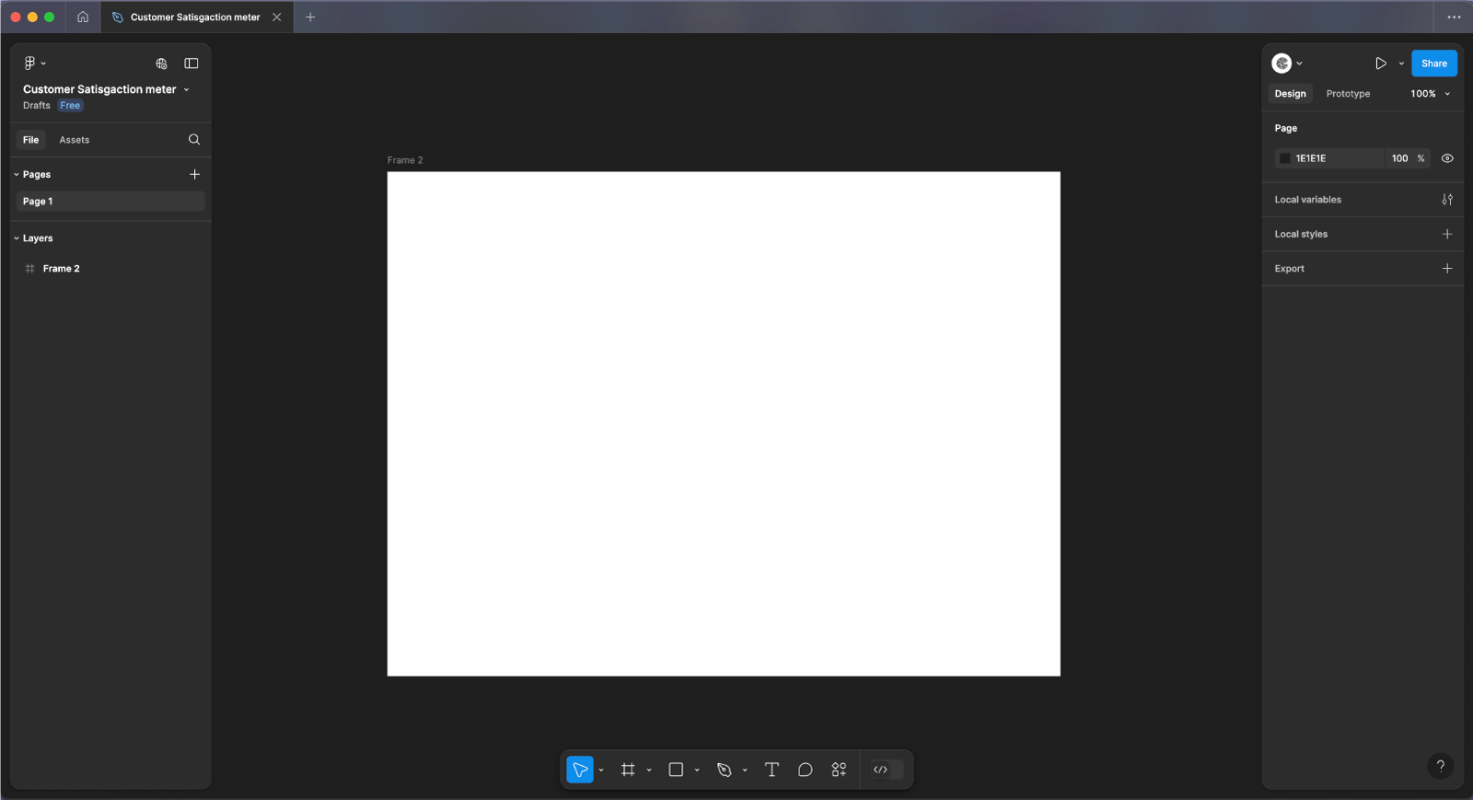Toggle page background color visibility eye
The width and height of the screenshot is (1473, 800).
coord(1447,158)
